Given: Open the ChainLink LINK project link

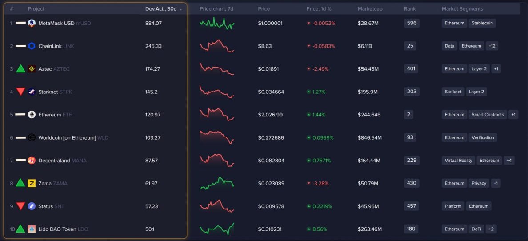Looking at the screenshot, I should tap(56, 46).
